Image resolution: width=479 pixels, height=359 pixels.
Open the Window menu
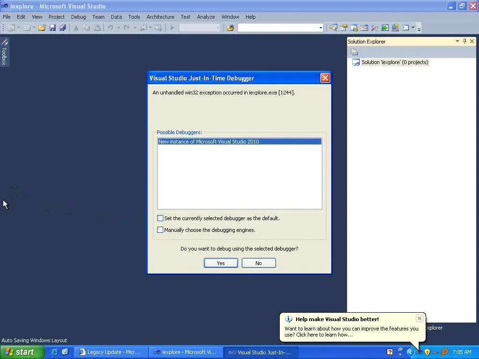coord(230,17)
